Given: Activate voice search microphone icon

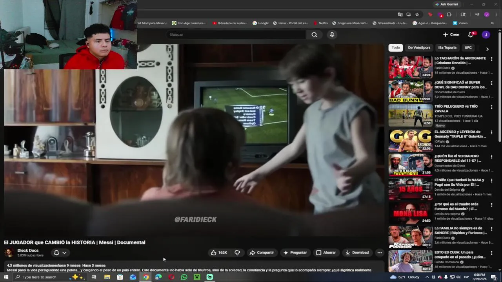Looking at the screenshot, I should [x=332, y=34].
